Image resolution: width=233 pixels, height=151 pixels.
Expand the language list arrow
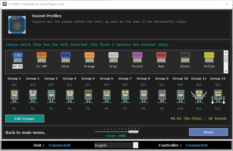pos(136,145)
